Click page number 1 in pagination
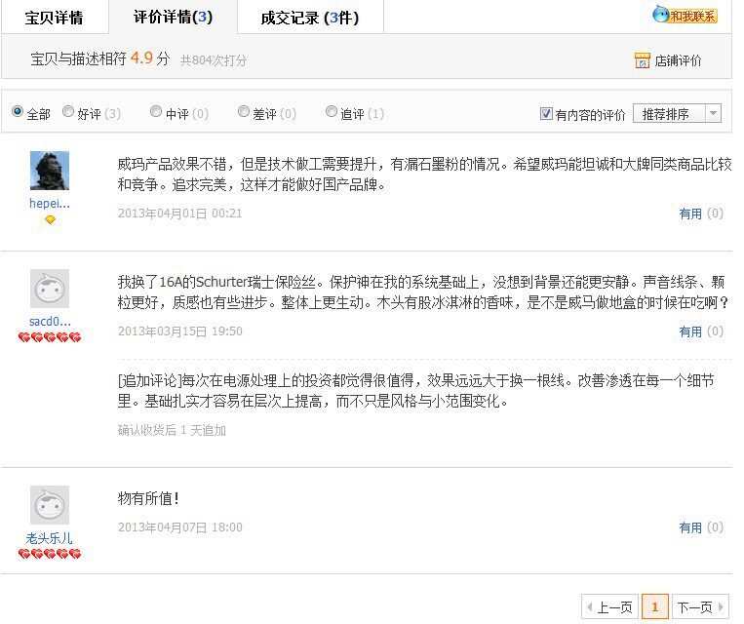This screenshot has width=744, height=624. [x=654, y=606]
